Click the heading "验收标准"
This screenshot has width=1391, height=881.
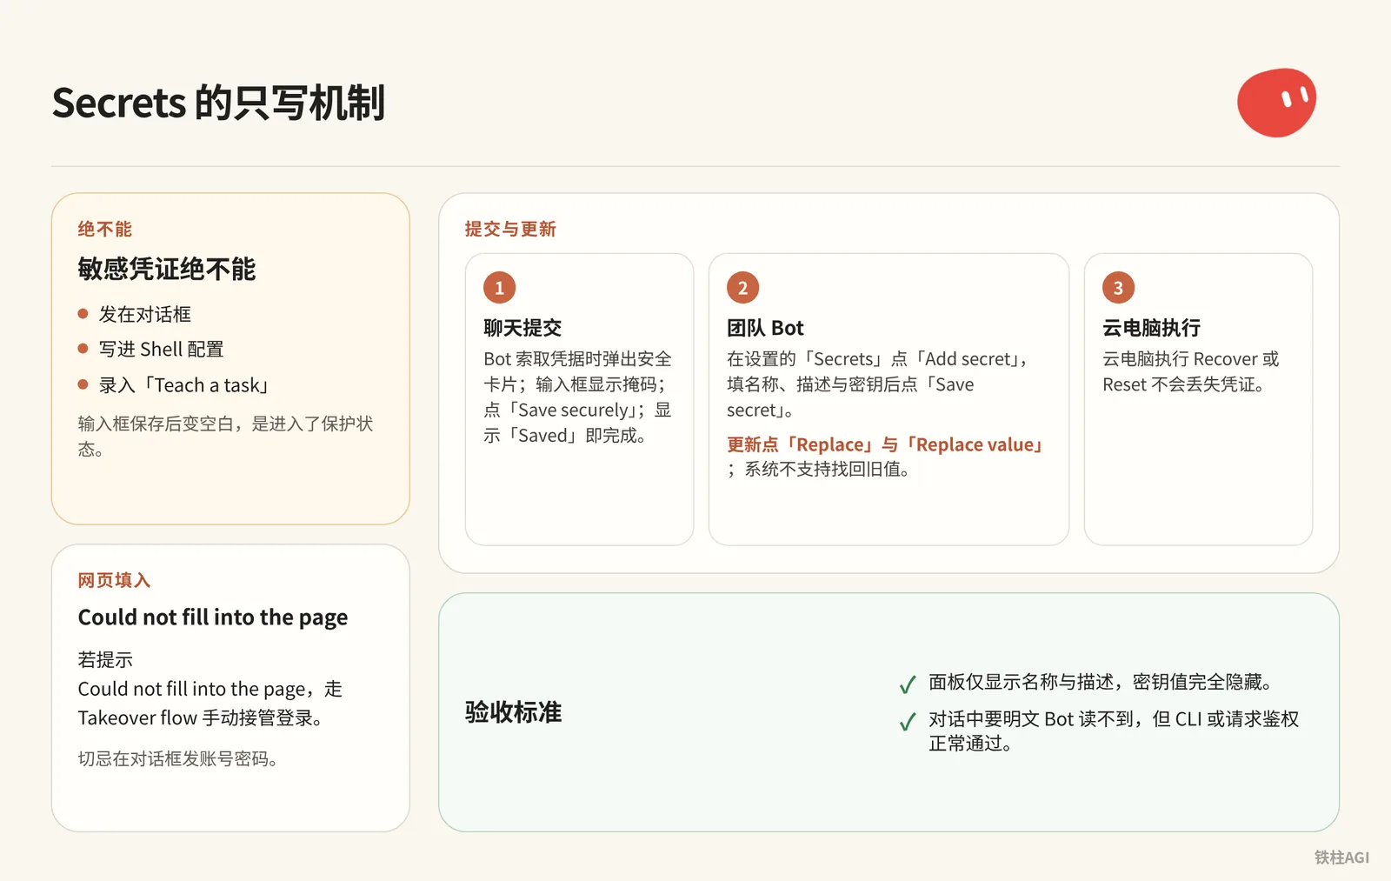513,712
